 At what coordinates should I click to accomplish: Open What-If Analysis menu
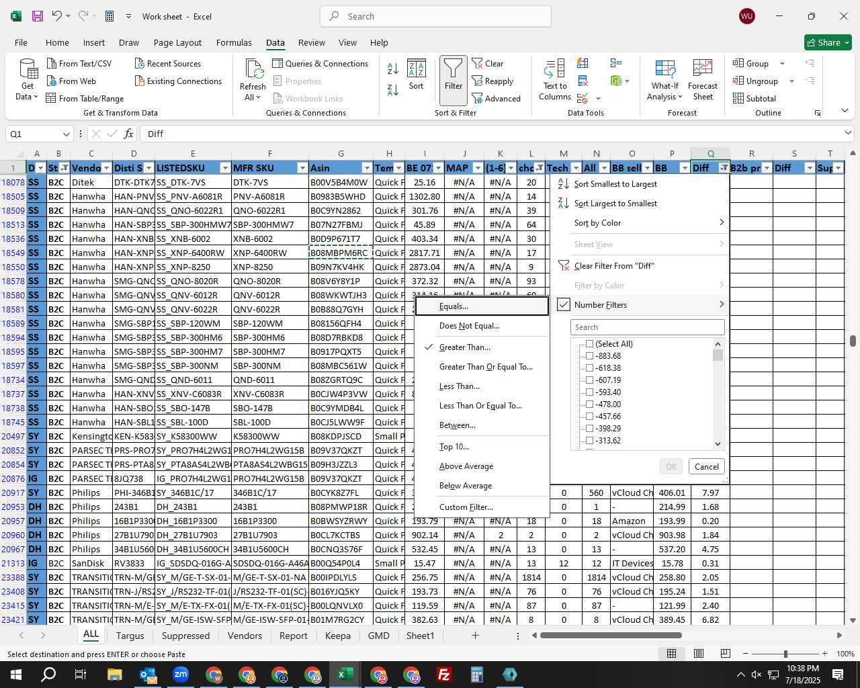tap(664, 79)
